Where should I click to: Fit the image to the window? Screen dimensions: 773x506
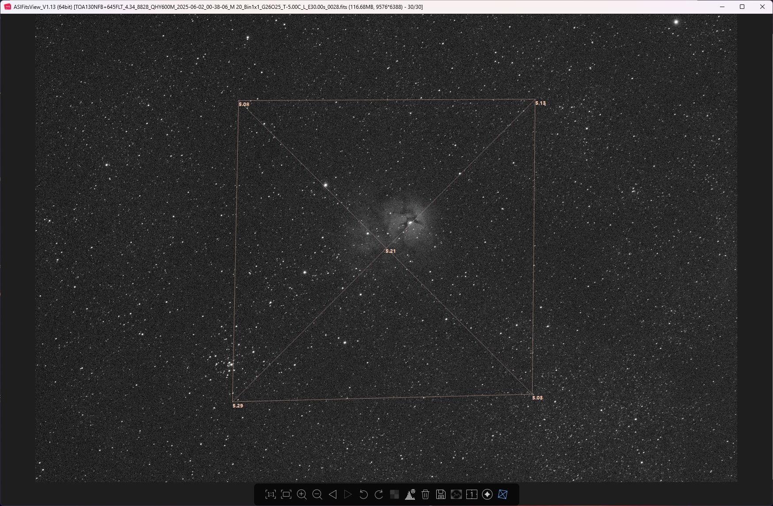[286, 495]
